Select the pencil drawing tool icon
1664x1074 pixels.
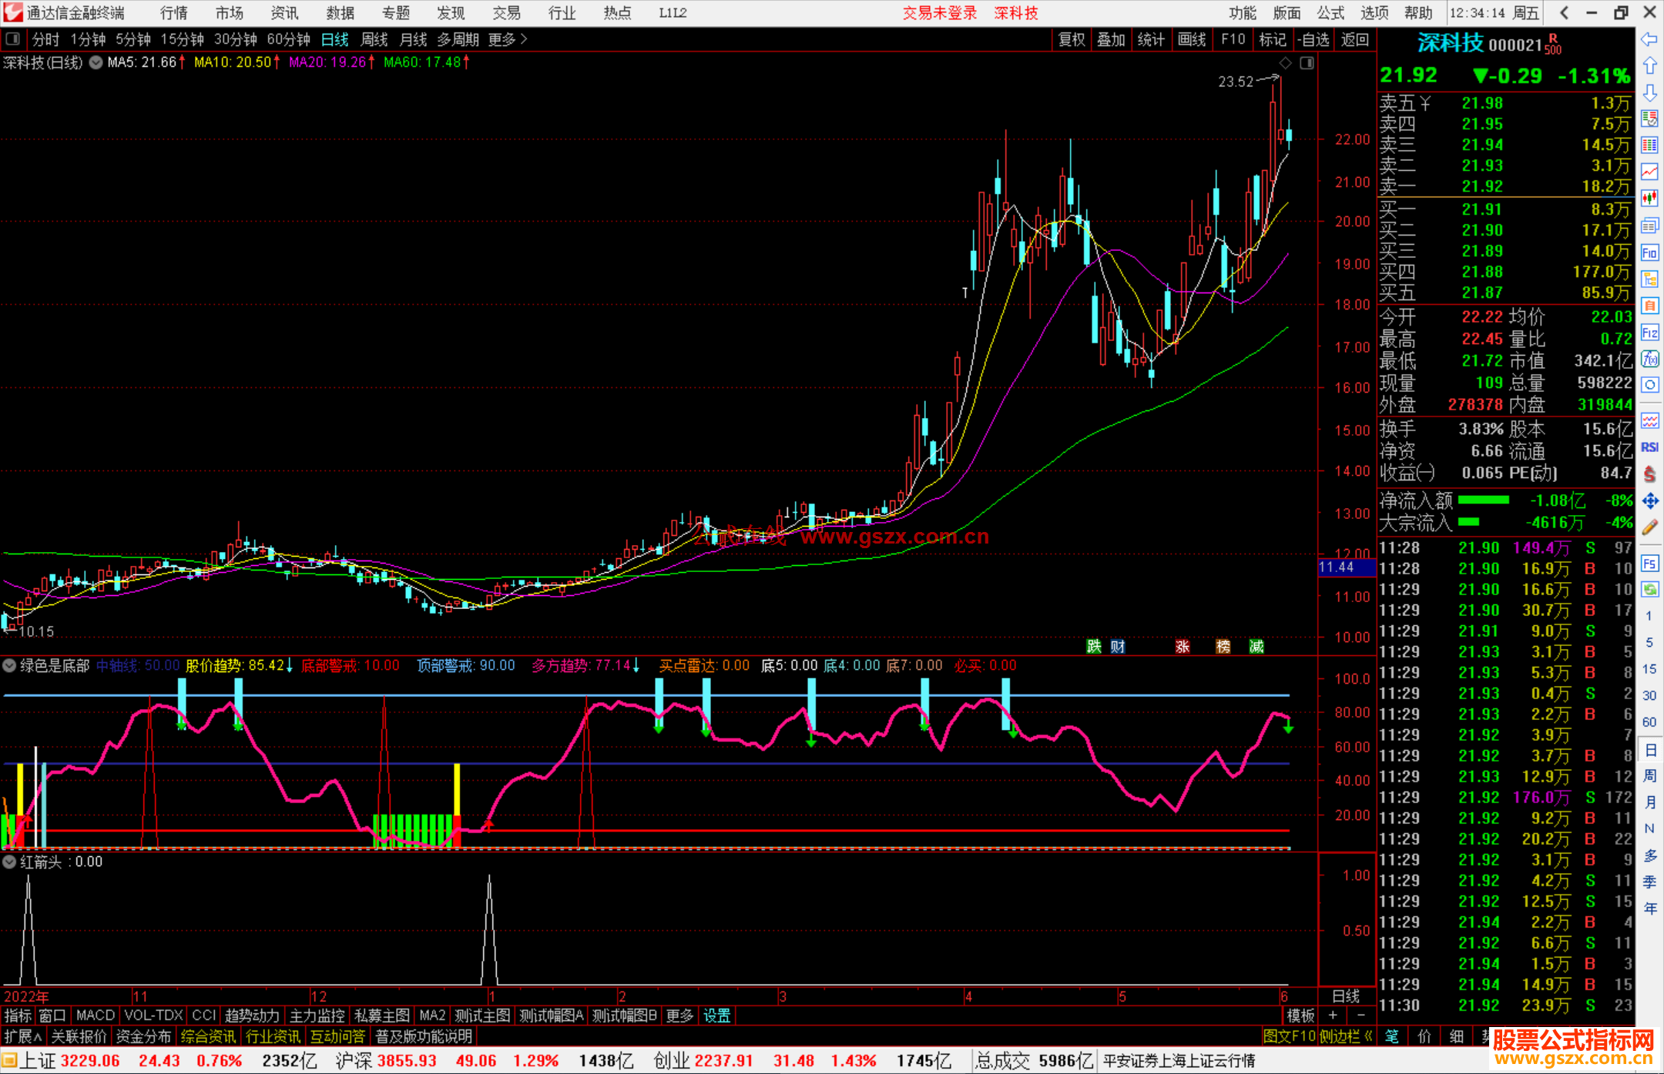click(1649, 527)
